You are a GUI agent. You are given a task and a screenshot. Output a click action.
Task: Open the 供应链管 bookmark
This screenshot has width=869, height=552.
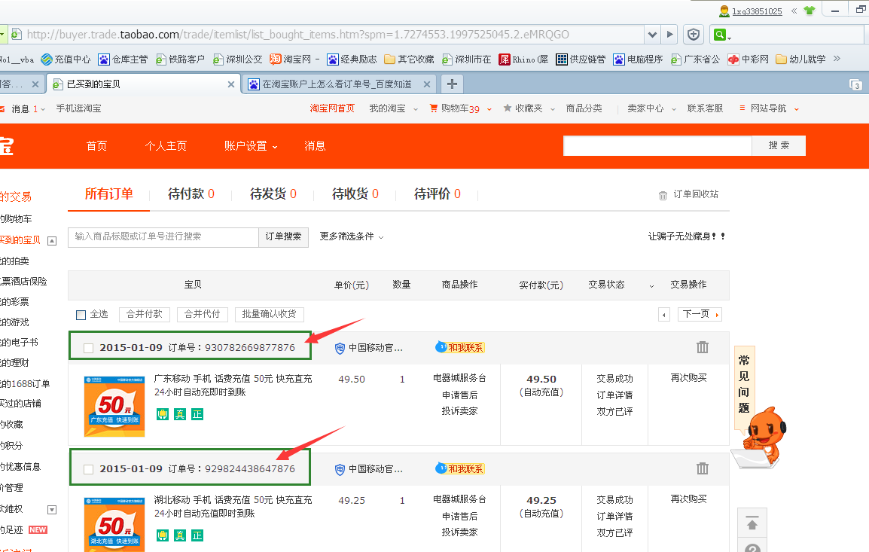(581, 59)
